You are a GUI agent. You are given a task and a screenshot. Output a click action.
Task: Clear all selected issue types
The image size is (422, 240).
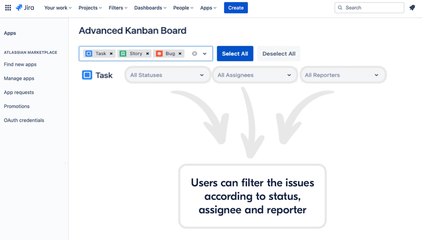point(194,54)
